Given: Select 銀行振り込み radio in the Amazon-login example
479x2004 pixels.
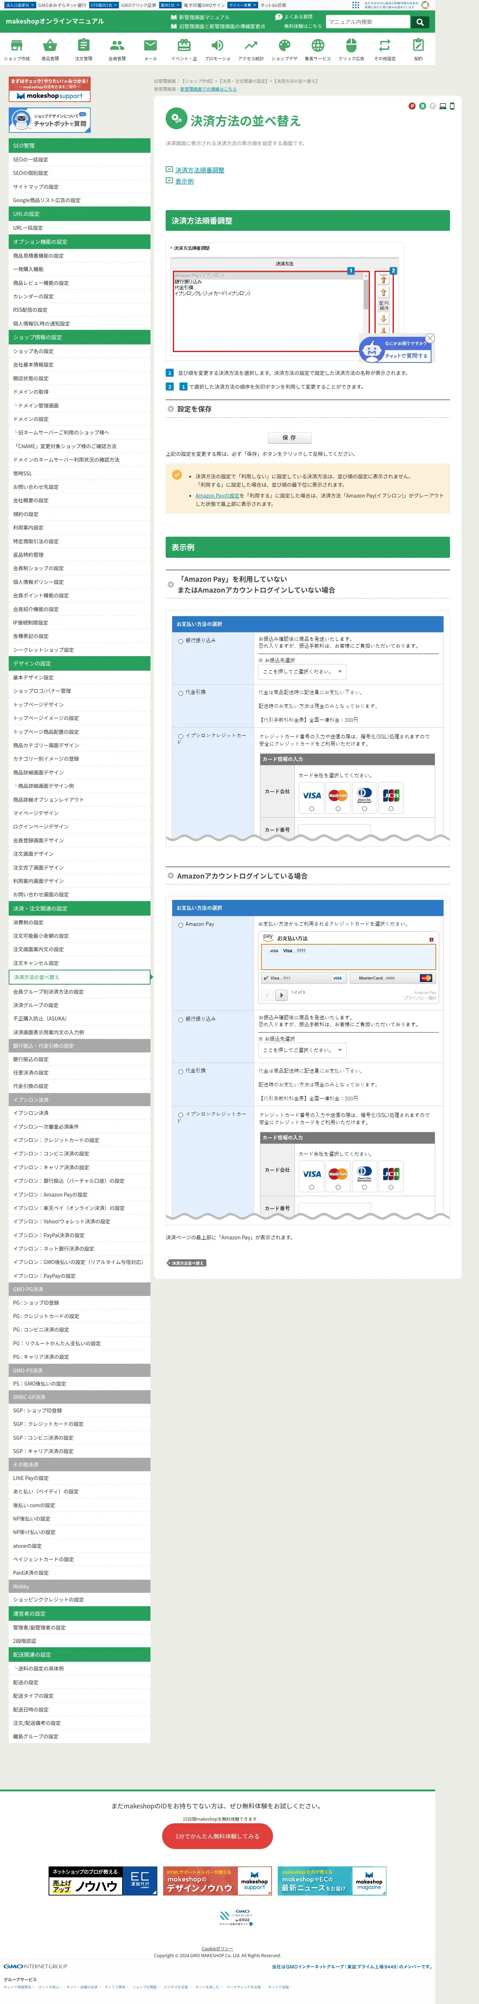Looking at the screenshot, I should point(181,1020).
